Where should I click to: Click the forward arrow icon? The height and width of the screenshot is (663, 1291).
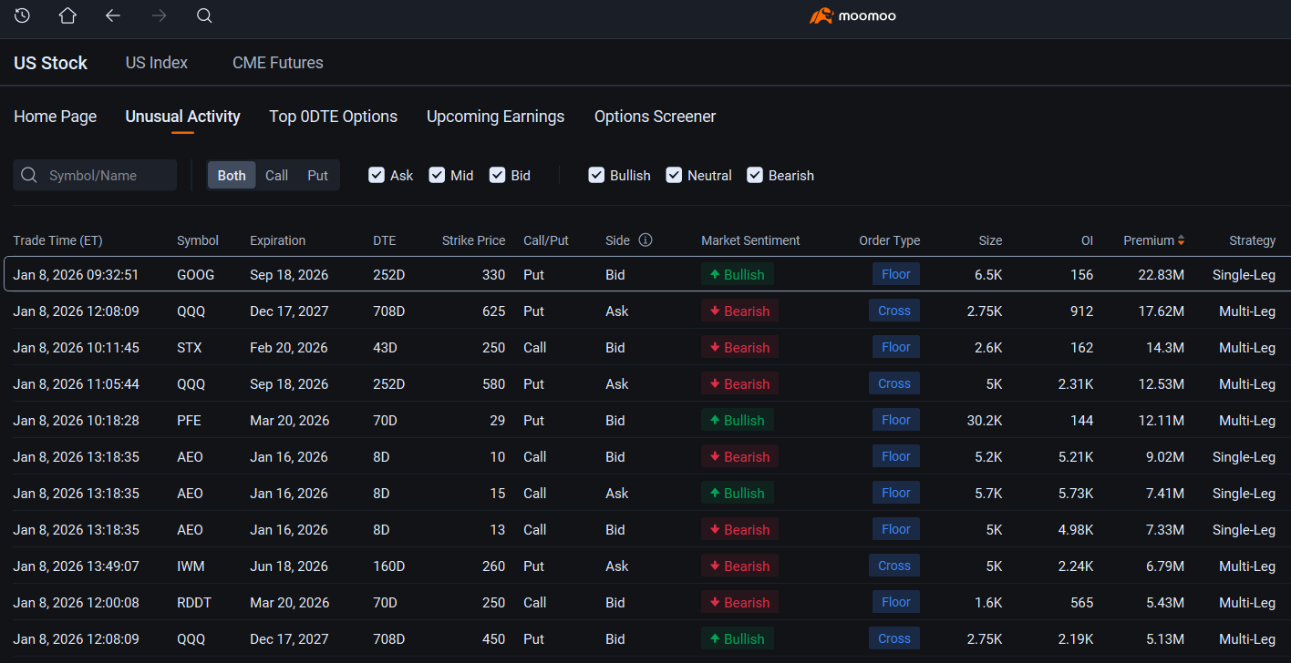(159, 15)
